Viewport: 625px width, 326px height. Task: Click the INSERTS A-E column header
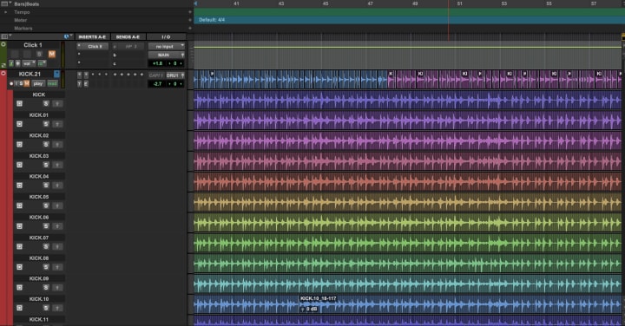(x=92, y=36)
